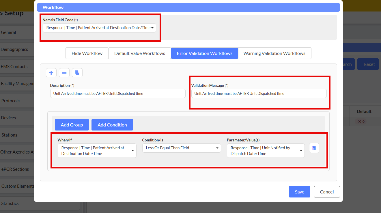Click the copy workflow icon

point(77,73)
